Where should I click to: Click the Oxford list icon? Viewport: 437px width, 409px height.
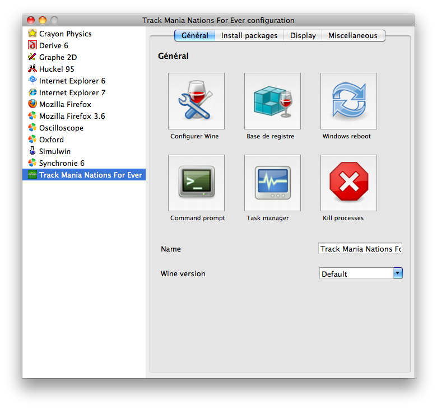pos(32,139)
